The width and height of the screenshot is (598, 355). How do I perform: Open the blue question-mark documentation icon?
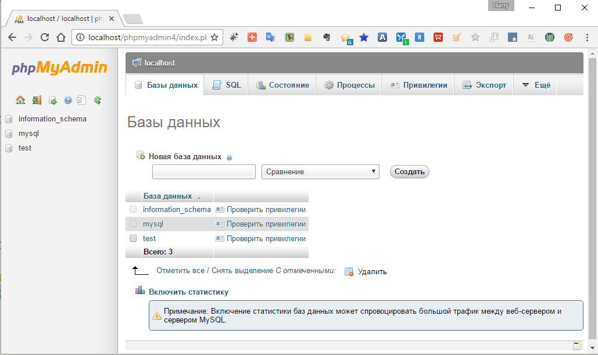pyautogui.click(x=68, y=100)
